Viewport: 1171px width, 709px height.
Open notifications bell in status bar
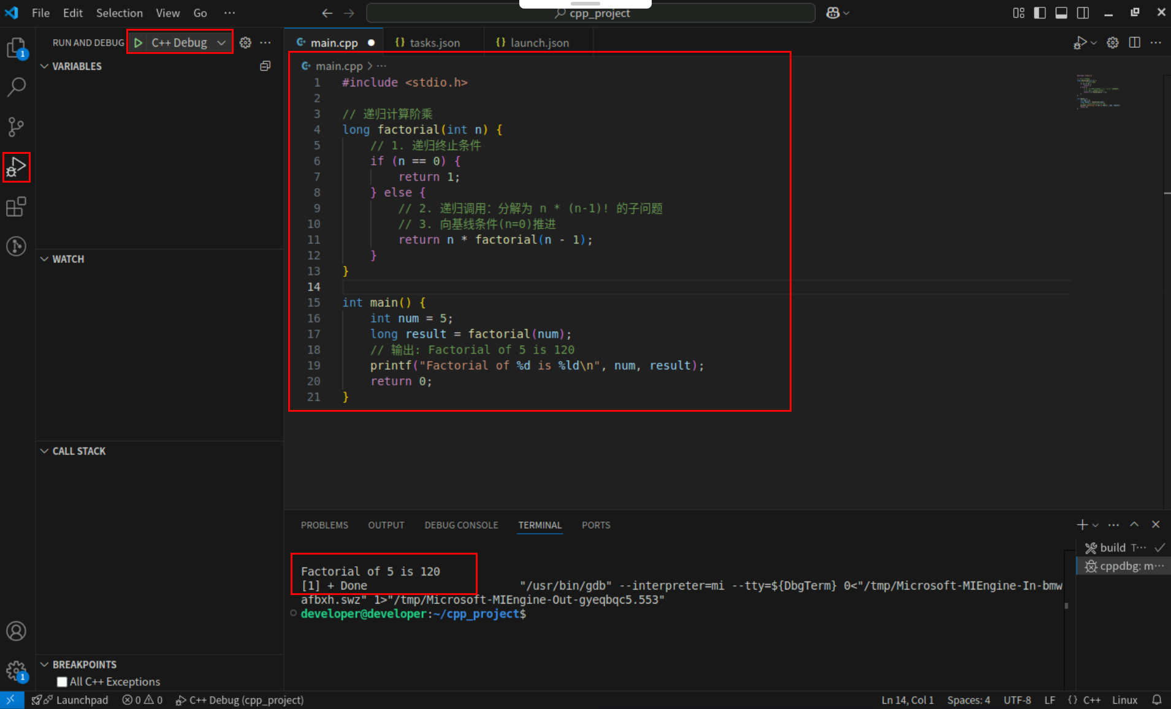1157,700
